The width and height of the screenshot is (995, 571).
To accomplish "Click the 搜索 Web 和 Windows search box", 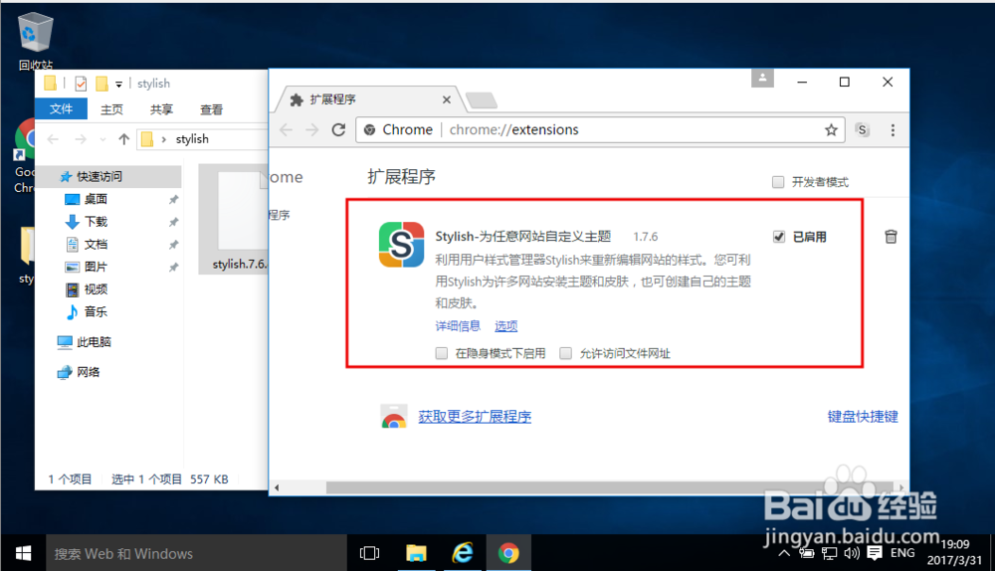I will pos(196,553).
